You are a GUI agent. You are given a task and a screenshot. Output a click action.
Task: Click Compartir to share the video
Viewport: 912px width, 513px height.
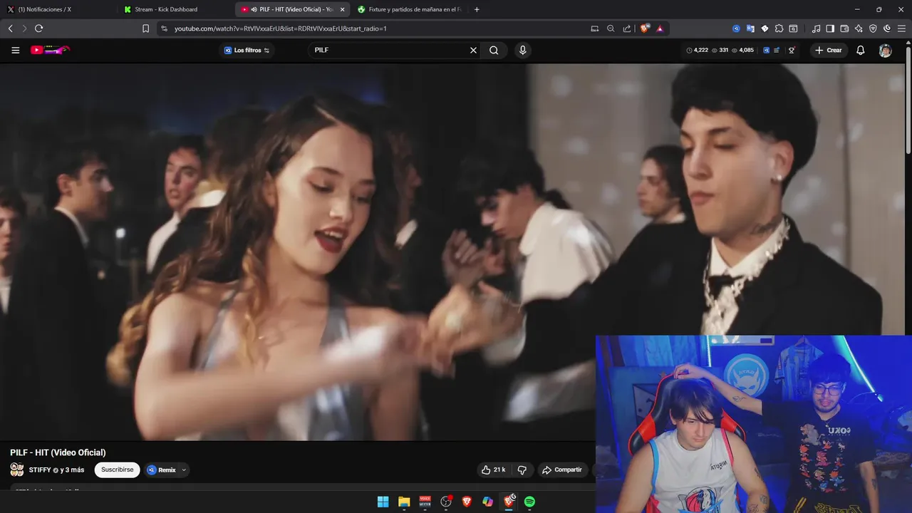[562, 470]
